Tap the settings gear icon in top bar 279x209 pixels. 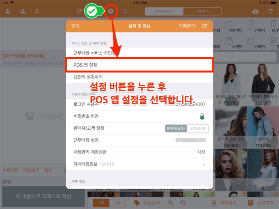(x=111, y=12)
